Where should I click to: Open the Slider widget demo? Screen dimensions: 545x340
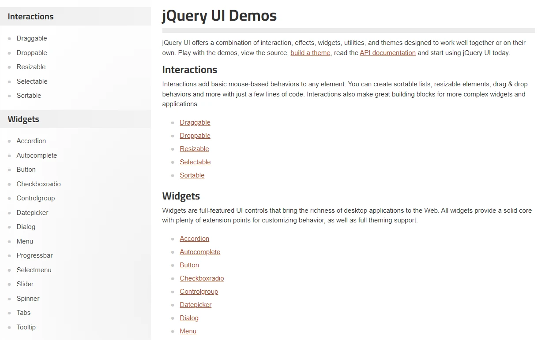click(x=25, y=284)
